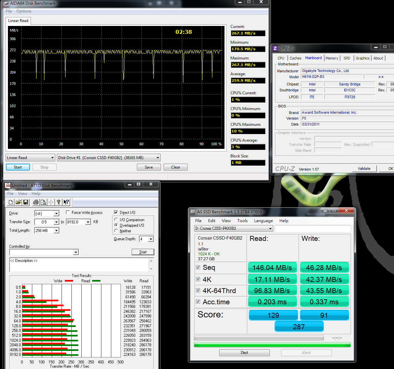
Task: Uncheck the 4K-64Thrd test in AS SSD
Action: coord(198,290)
